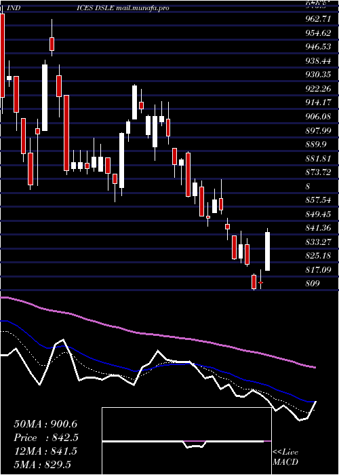Click the mail.munafa.pro chart title text
339x475 pixels.
tap(142, 8)
